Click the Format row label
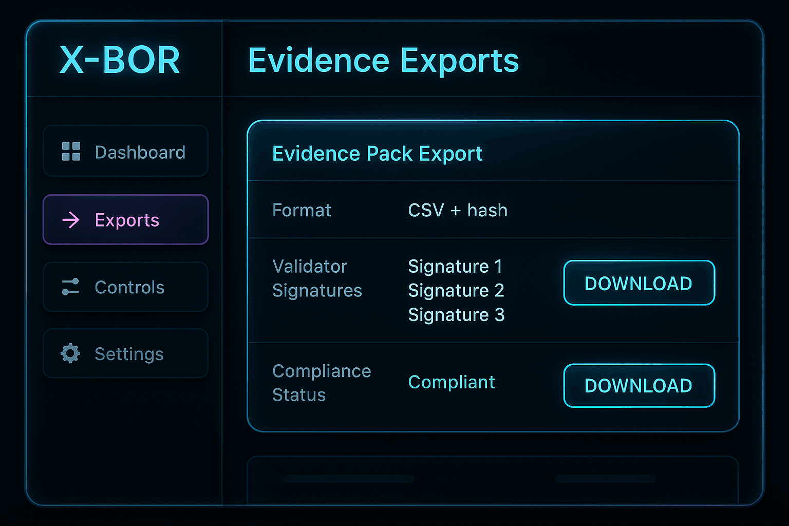The height and width of the screenshot is (526, 789). click(x=302, y=210)
